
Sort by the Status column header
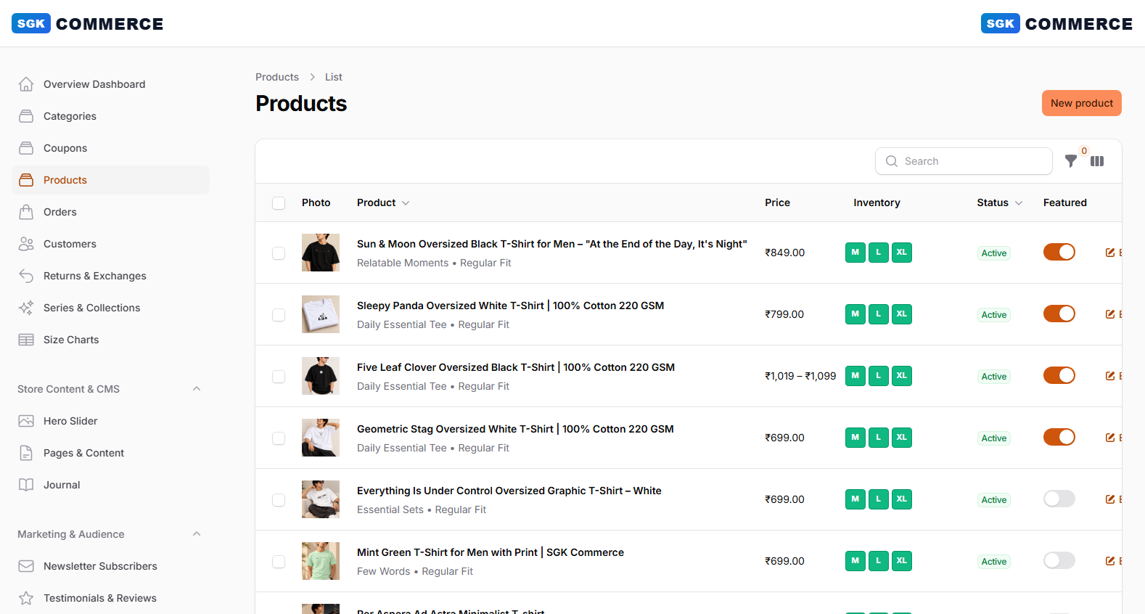click(1000, 202)
